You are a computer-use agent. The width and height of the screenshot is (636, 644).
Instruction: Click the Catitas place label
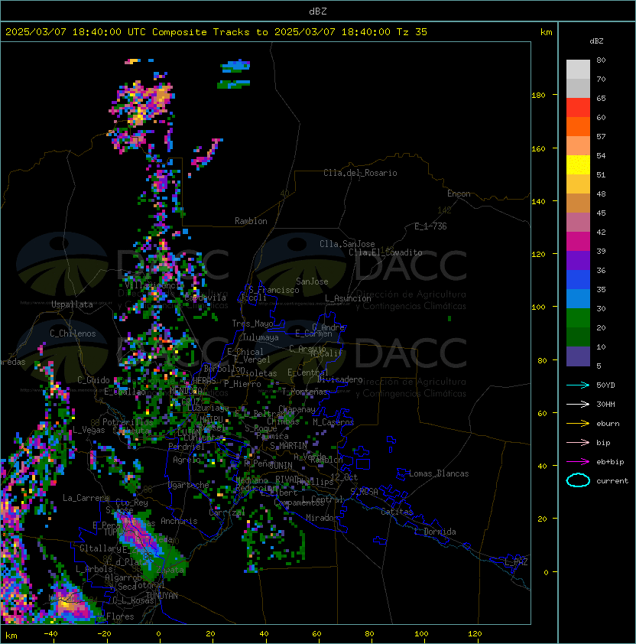(x=397, y=512)
